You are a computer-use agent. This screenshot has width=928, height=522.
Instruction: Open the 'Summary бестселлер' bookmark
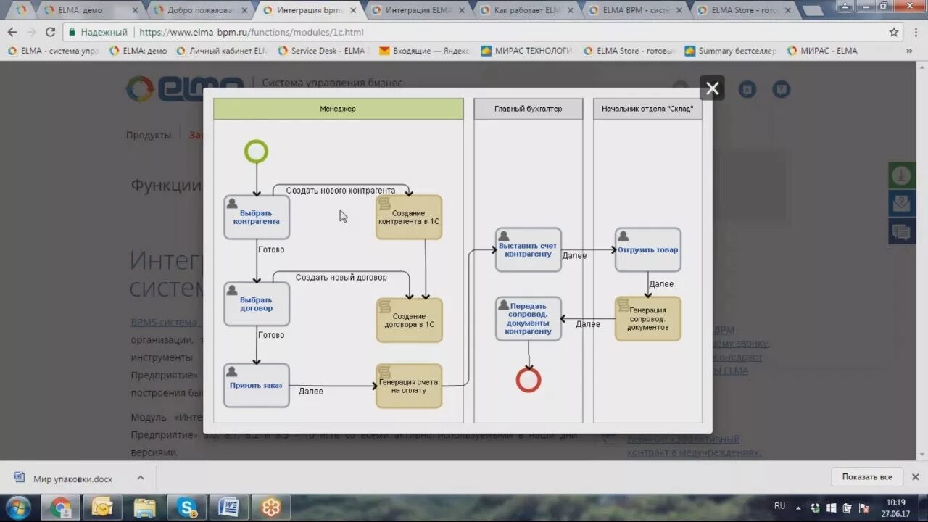pos(730,51)
